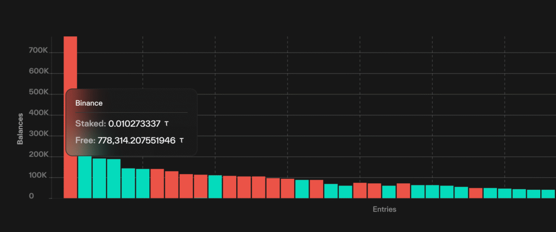Click the Balances y-axis title
The image size is (556, 232).
pos(20,128)
